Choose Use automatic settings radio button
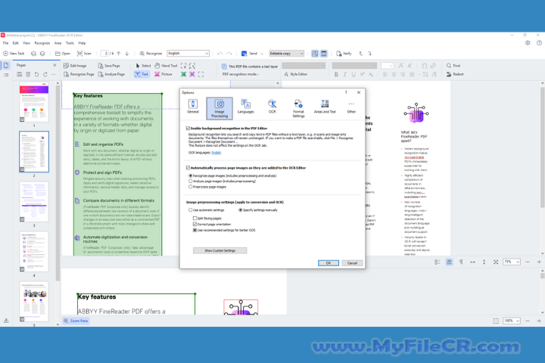 [x=191, y=210]
